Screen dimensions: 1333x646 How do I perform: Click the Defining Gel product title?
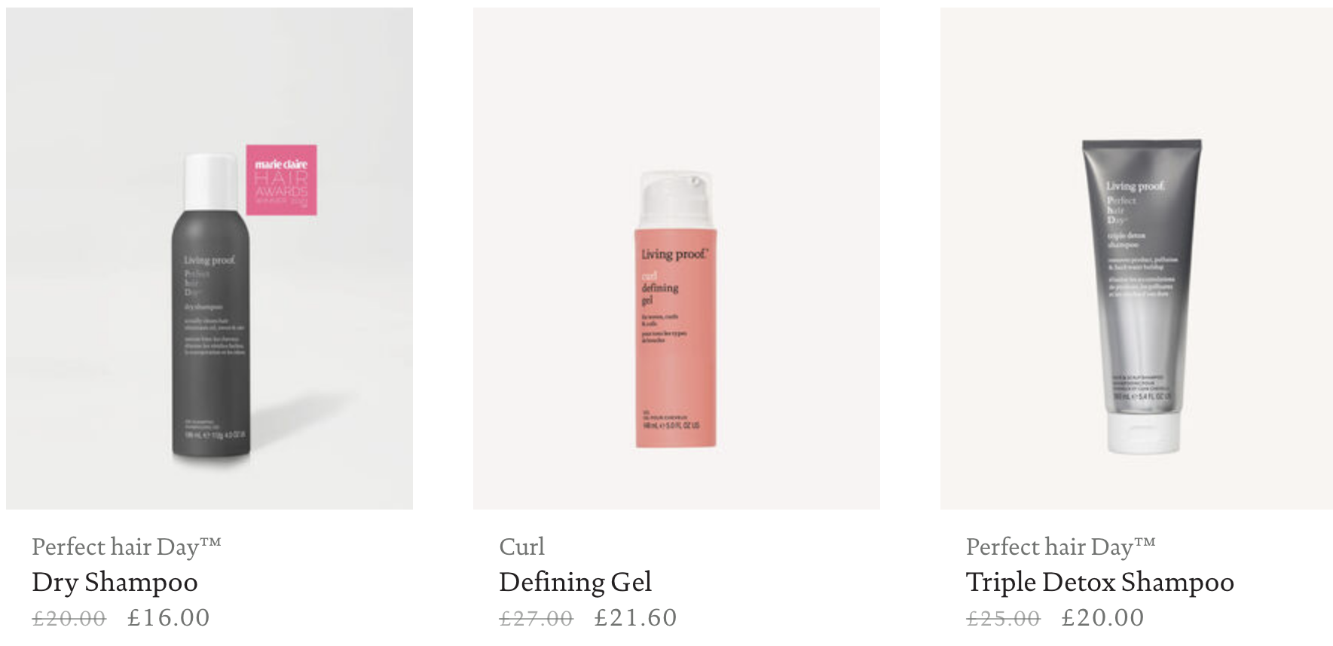(575, 582)
